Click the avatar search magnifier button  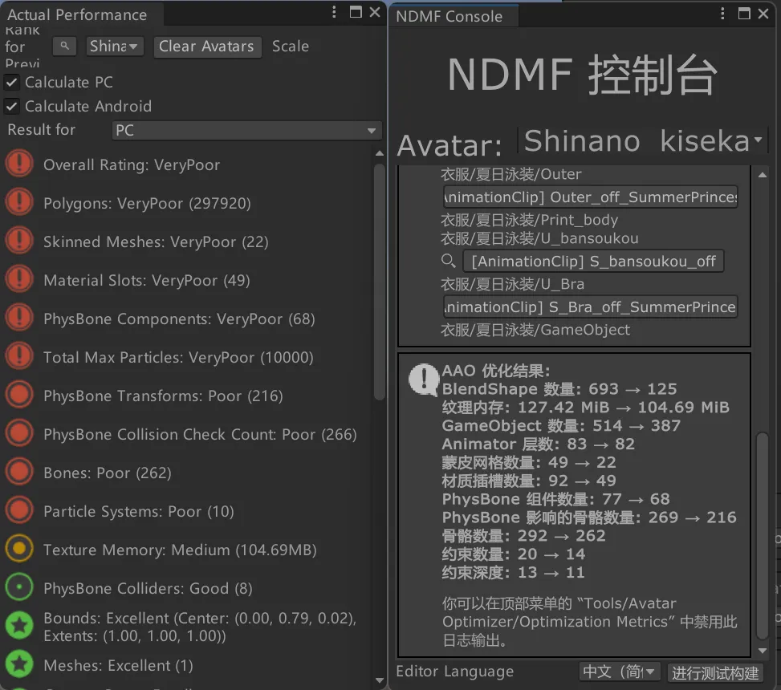pos(64,47)
